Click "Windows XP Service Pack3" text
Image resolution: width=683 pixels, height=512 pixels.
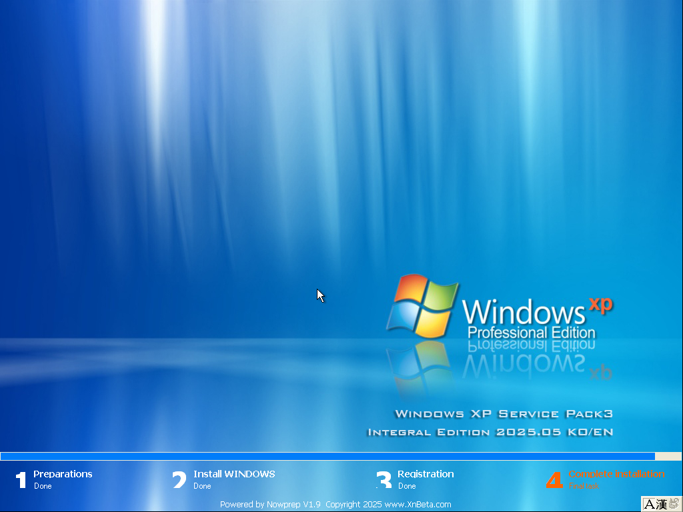tap(504, 413)
